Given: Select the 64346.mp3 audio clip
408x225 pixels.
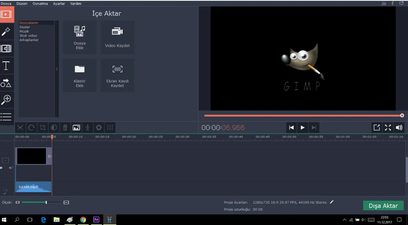Looking at the screenshot, I should 33,187.
